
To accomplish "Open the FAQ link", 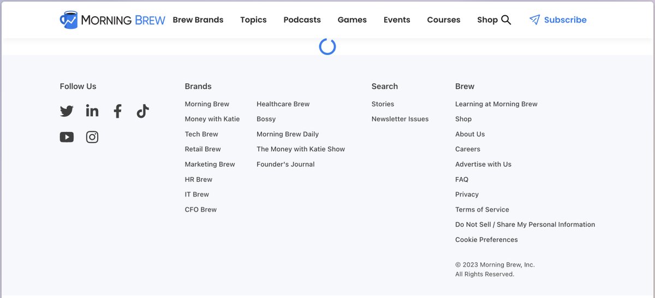I will [462, 179].
